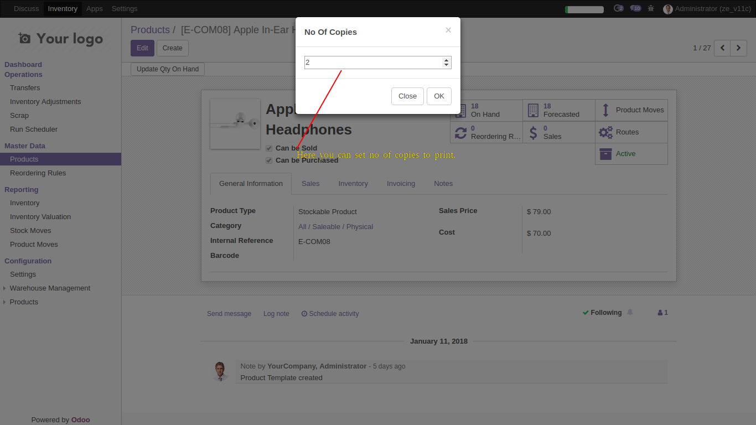Switch to the Inventory tab
756x425 pixels.
coord(353,184)
